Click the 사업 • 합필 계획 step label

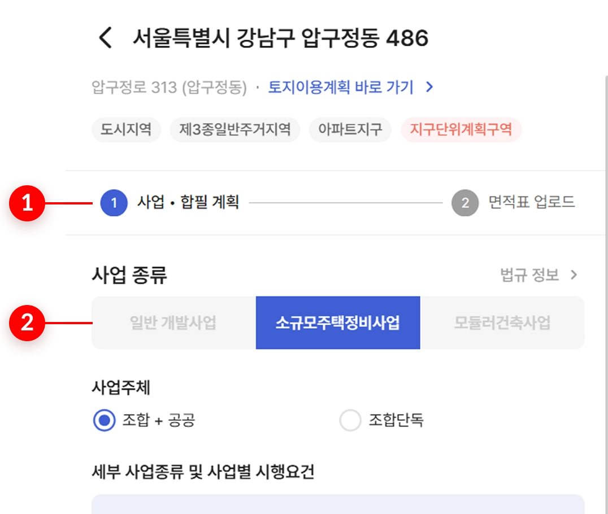(188, 202)
